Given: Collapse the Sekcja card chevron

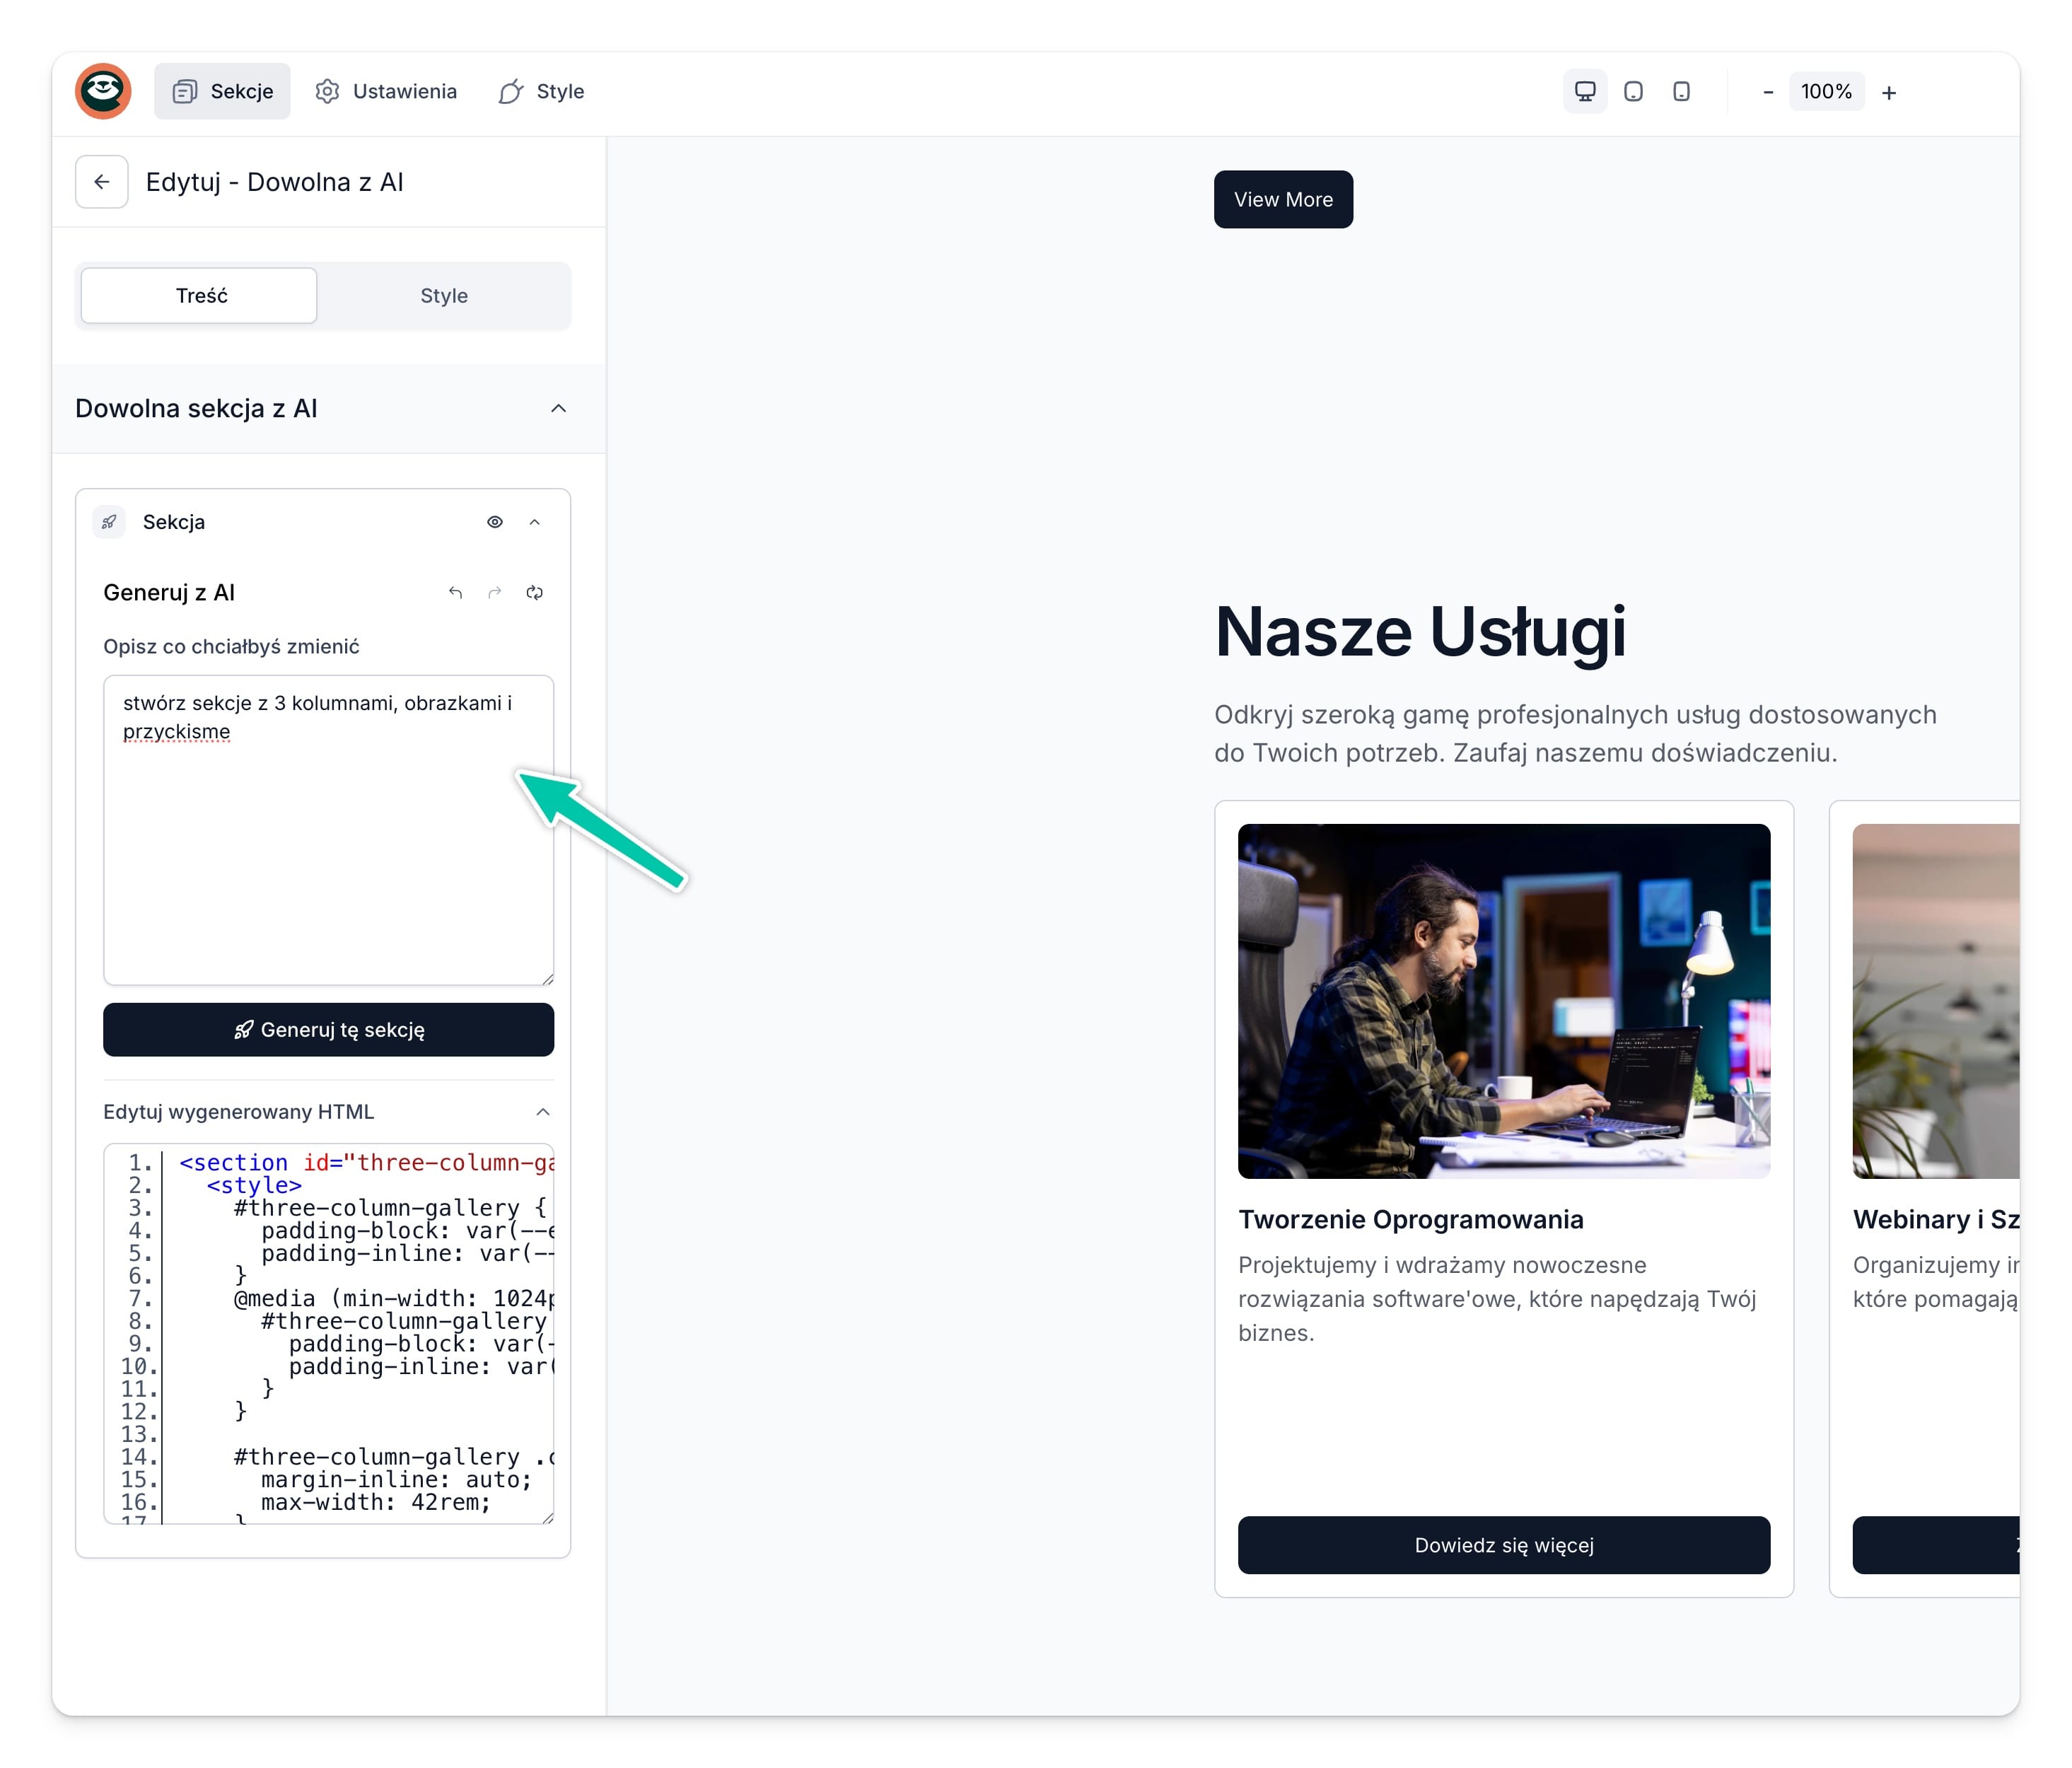Looking at the screenshot, I should coord(535,522).
